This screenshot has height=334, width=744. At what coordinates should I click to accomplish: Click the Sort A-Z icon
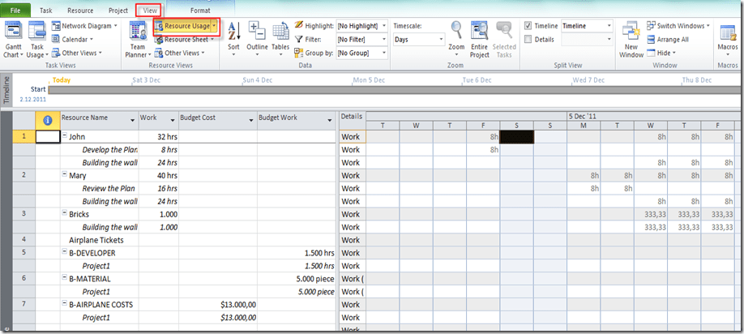click(x=233, y=32)
